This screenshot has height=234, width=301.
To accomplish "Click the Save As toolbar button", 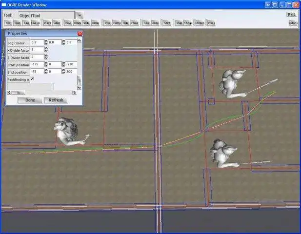I will (35, 23).
